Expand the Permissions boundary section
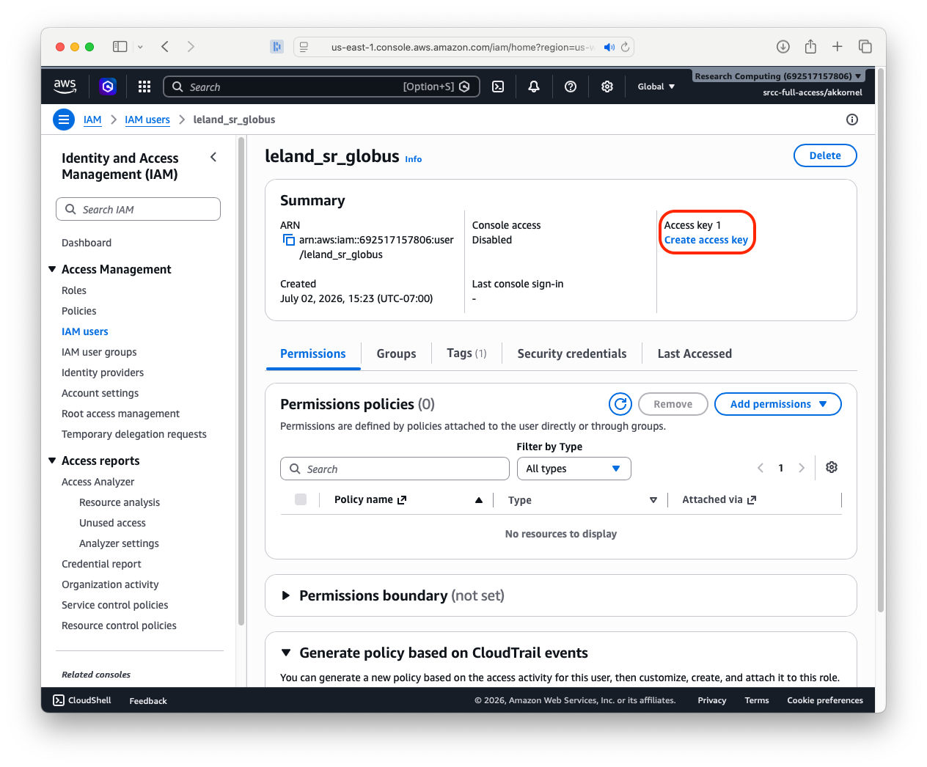Screen dimensions: 927x767 [286, 595]
